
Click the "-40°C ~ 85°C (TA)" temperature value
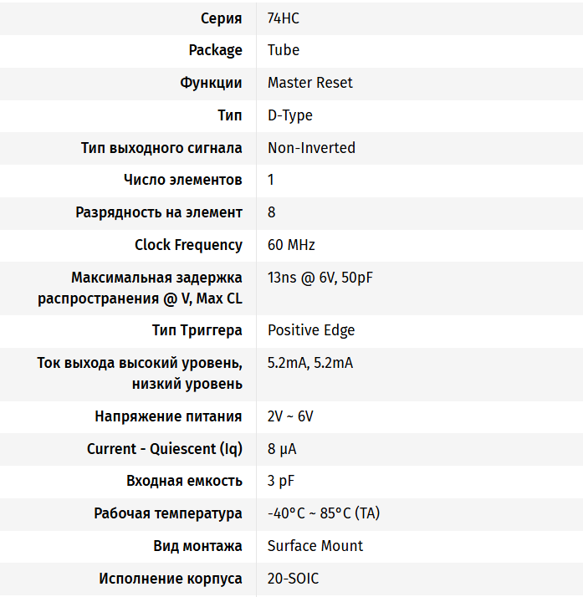[x=324, y=513]
